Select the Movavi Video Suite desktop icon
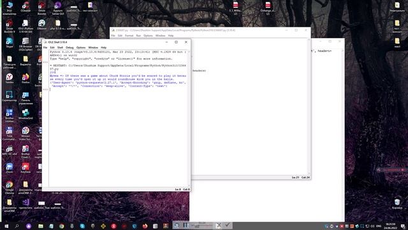Screen dimensions: 408x230 (x=25, y=134)
